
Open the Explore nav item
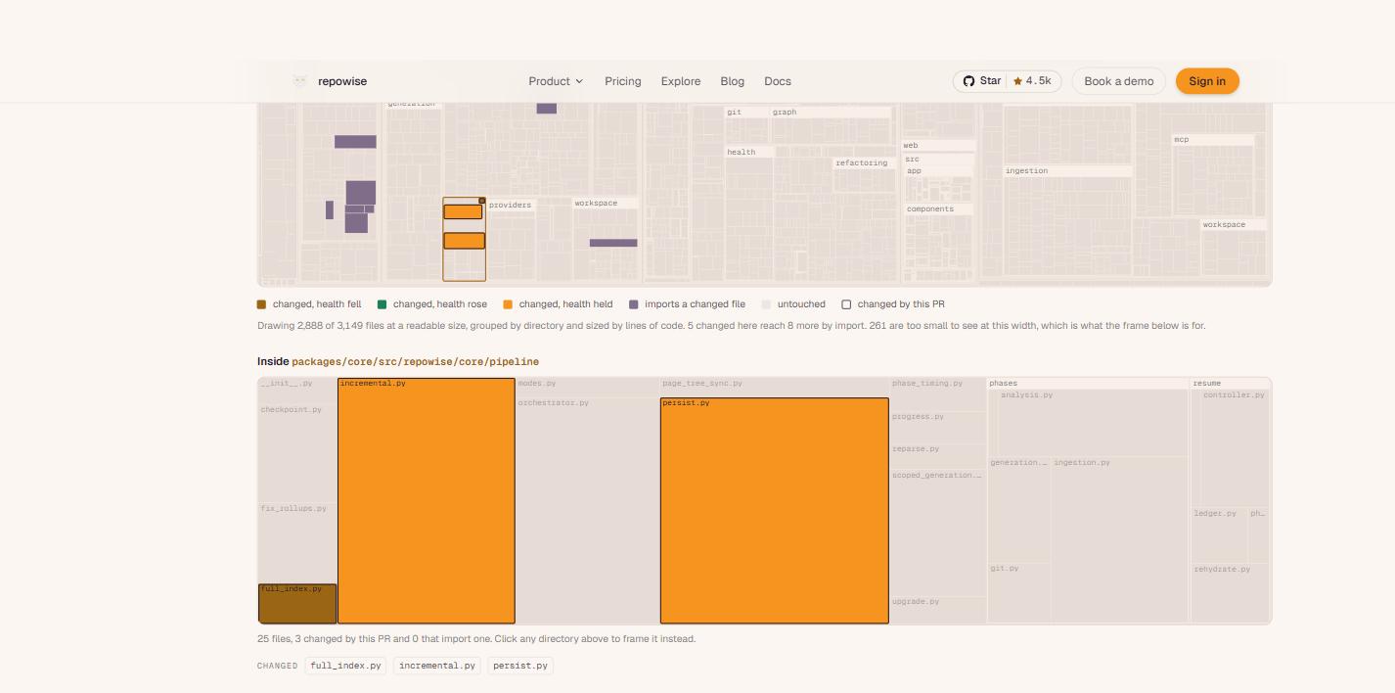[x=681, y=81]
